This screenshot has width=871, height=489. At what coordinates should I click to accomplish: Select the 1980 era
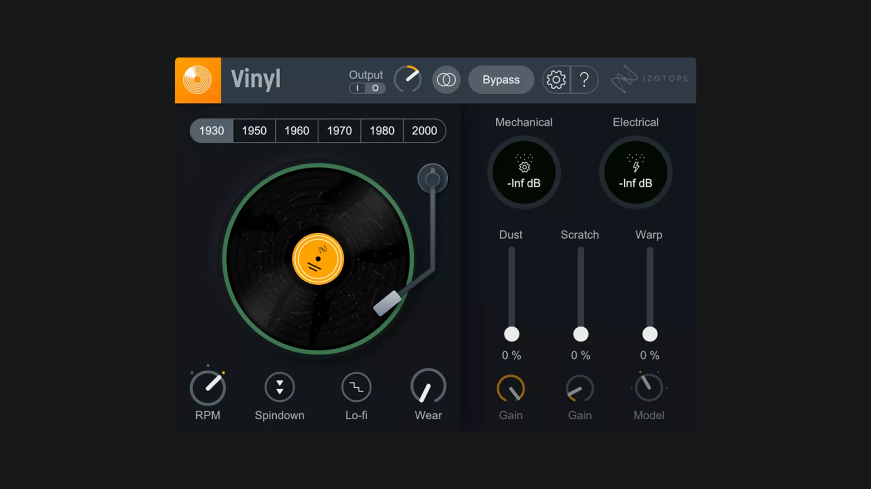click(382, 131)
